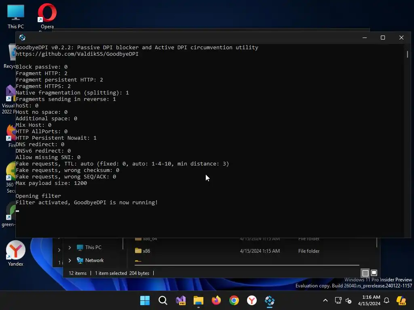Viewport: 414px width, 310px height.
Task: Launch Firefox from the taskbar
Action: click(216, 300)
